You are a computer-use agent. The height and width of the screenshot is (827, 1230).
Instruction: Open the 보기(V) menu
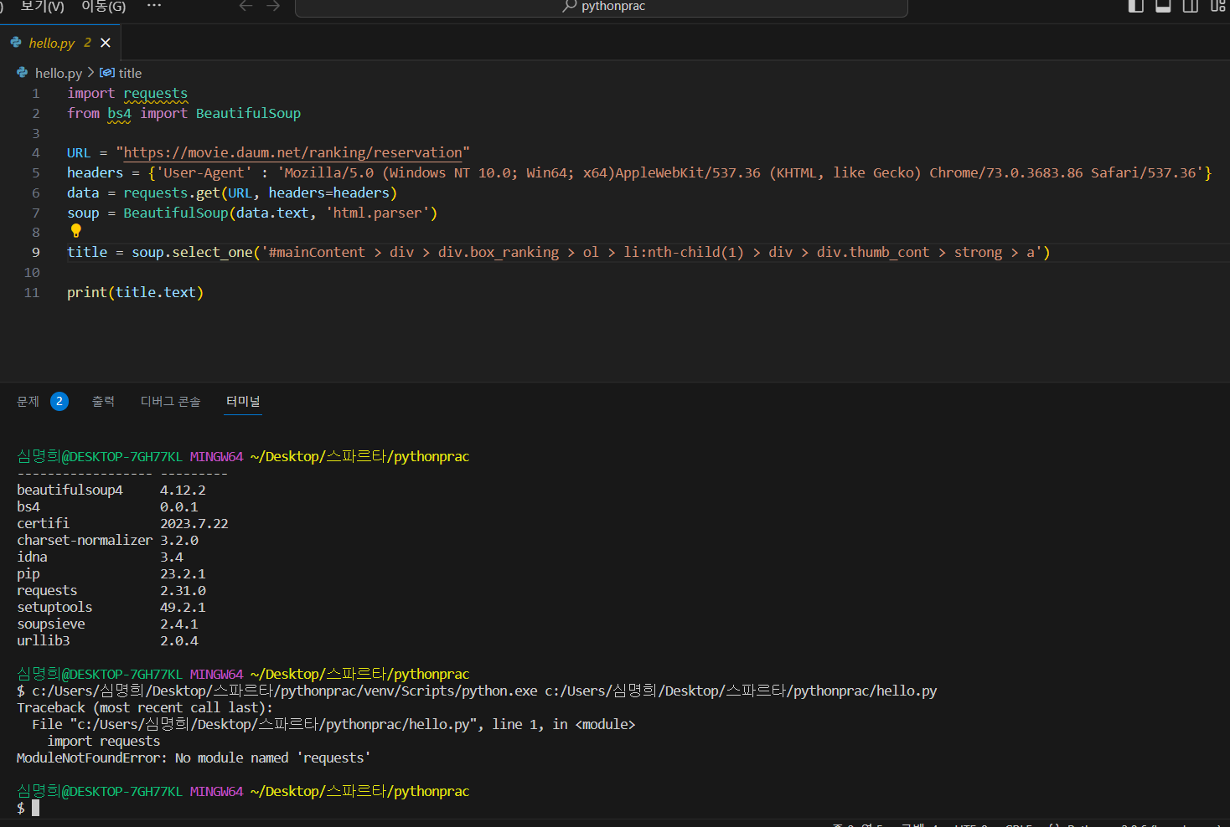tap(43, 7)
